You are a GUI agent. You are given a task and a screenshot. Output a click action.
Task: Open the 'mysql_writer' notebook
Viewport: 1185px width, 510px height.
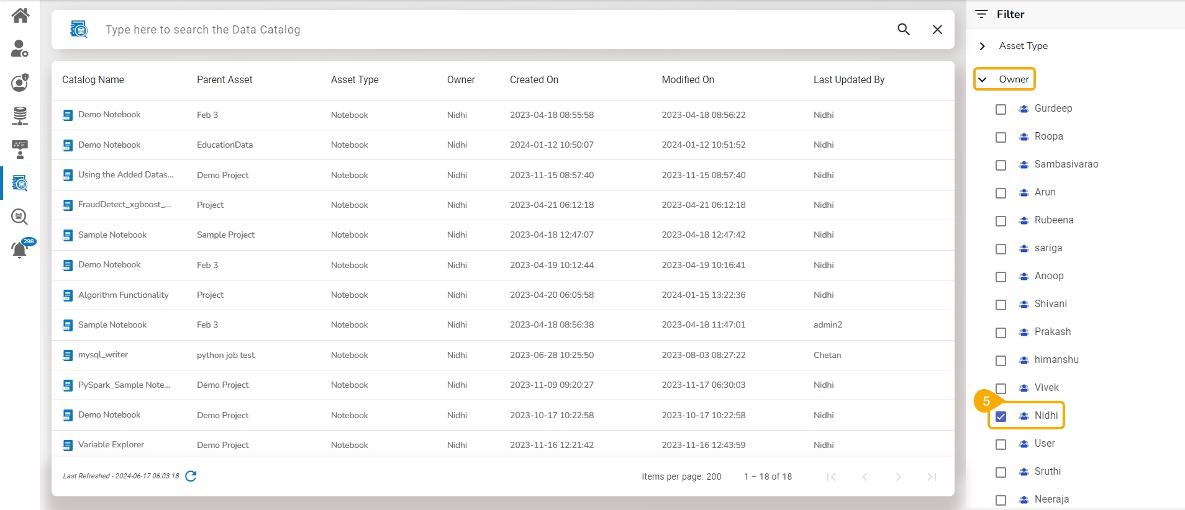(103, 355)
